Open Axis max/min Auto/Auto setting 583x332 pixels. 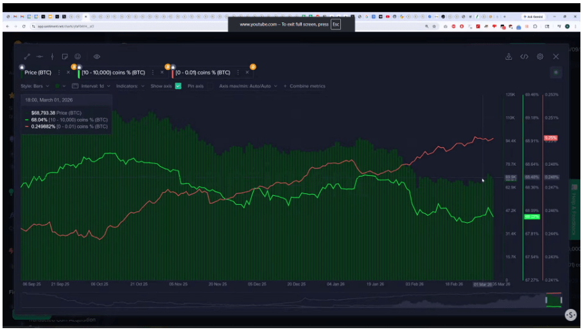[x=248, y=86]
